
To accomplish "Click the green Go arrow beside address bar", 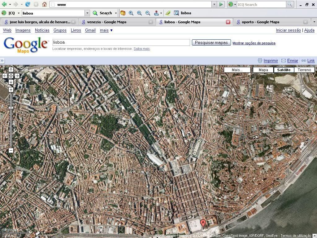I will [x=221, y=4].
